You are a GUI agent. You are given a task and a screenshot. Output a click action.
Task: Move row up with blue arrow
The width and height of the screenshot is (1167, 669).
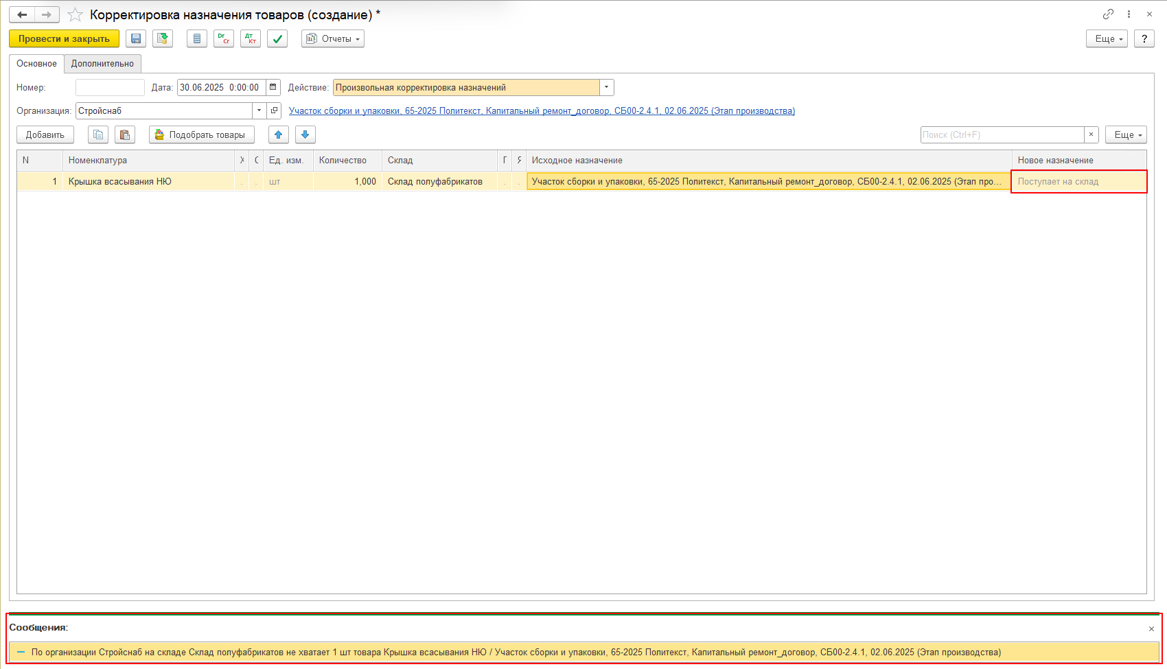279,134
